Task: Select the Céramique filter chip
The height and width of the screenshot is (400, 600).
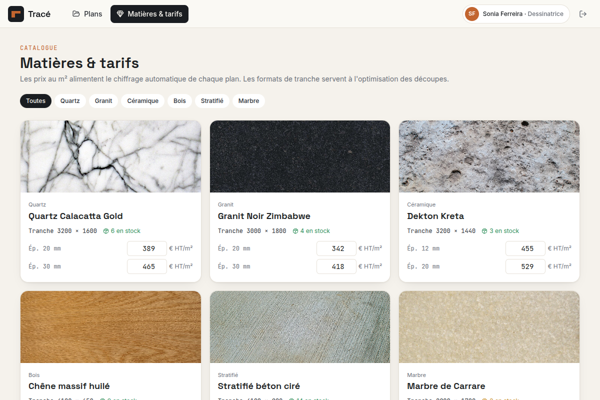Action: [x=142, y=101]
